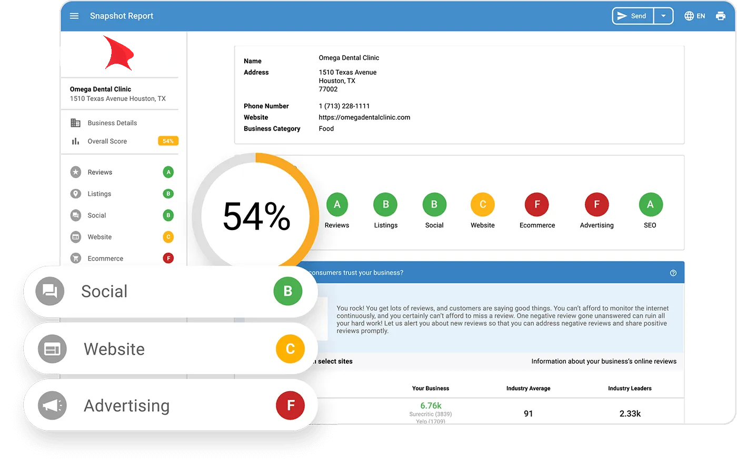Open the hamburger navigation menu

[74, 16]
